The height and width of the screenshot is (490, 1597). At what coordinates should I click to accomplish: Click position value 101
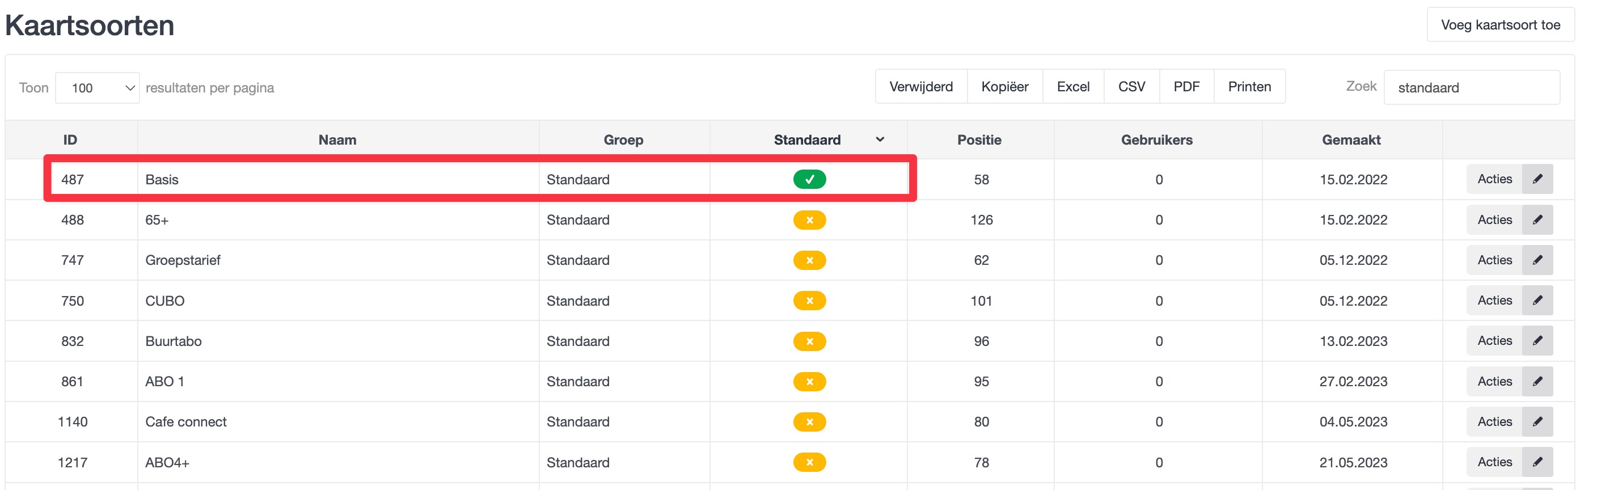981,300
